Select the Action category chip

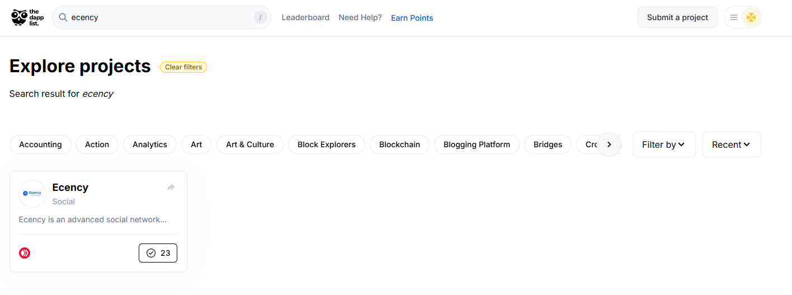(97, 144)
